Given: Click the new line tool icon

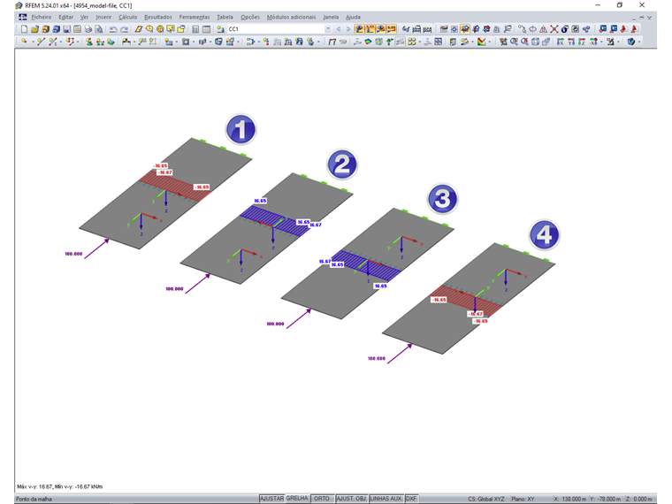Looking at the screenshot, I should pos(42,42).
